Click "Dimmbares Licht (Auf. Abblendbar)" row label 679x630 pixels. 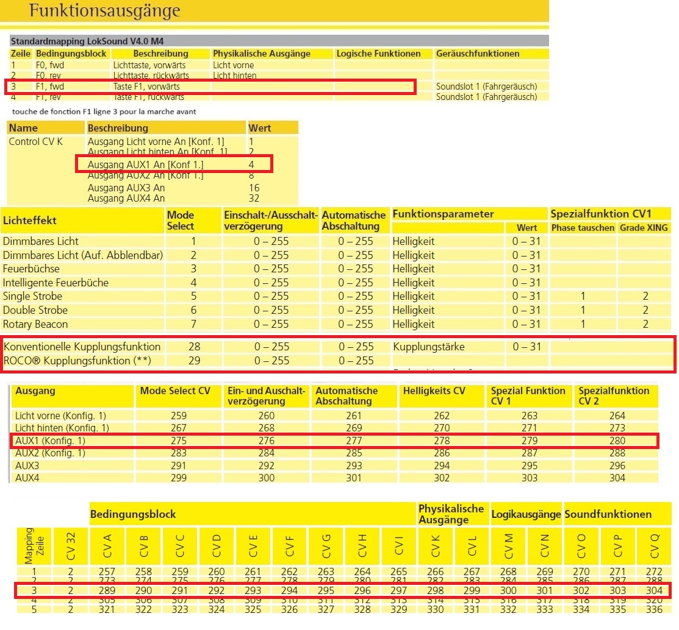tap(83, 255)
